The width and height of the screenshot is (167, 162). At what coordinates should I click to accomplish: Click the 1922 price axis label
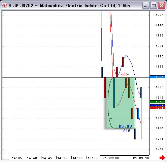[x=160, y=66]
